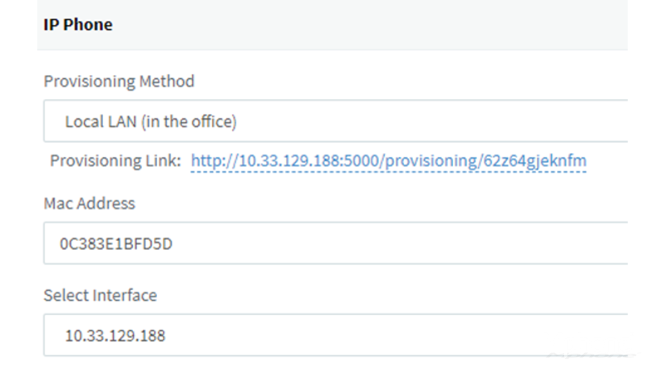665x374 pixels.
Task: Click the http:// prefix of the provisioning link
Action: [x=215, y=161]
